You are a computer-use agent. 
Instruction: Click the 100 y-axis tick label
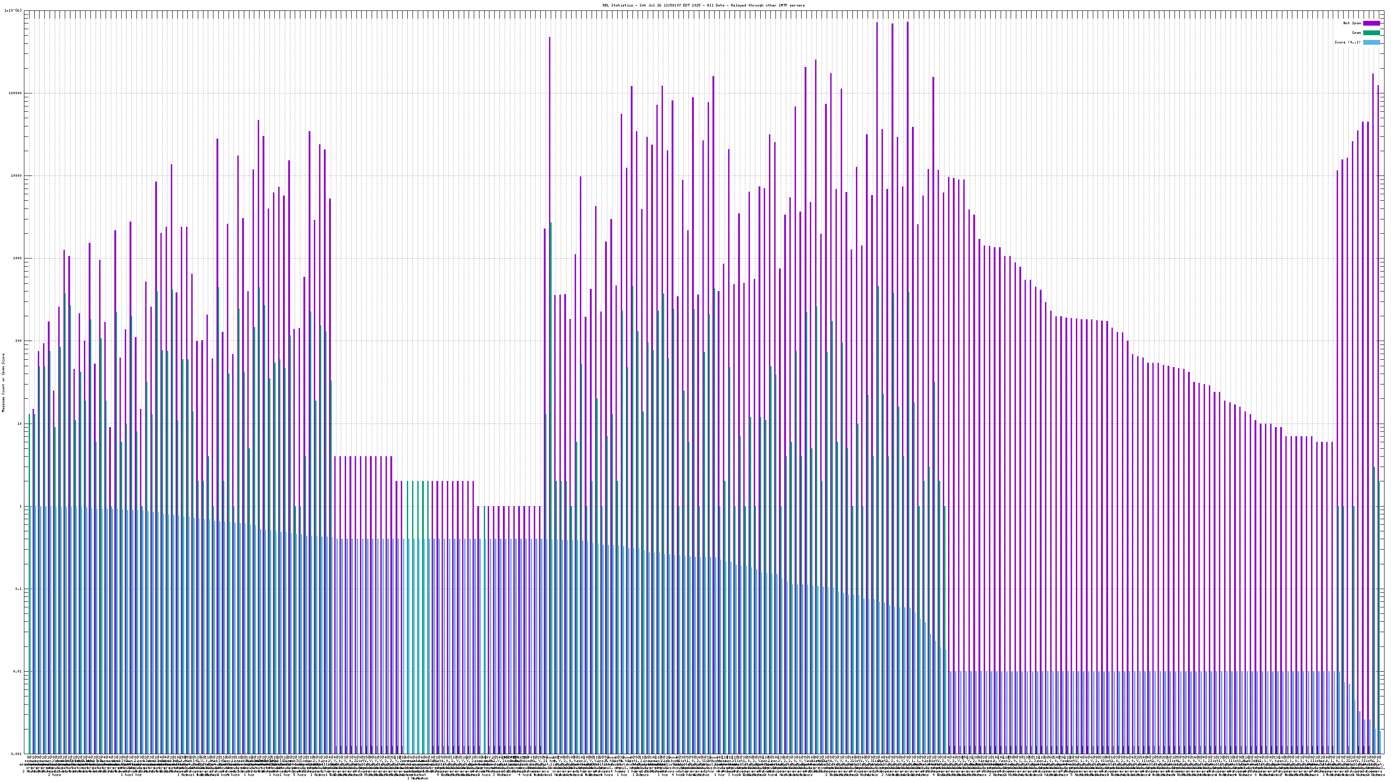tap(18, 341)
